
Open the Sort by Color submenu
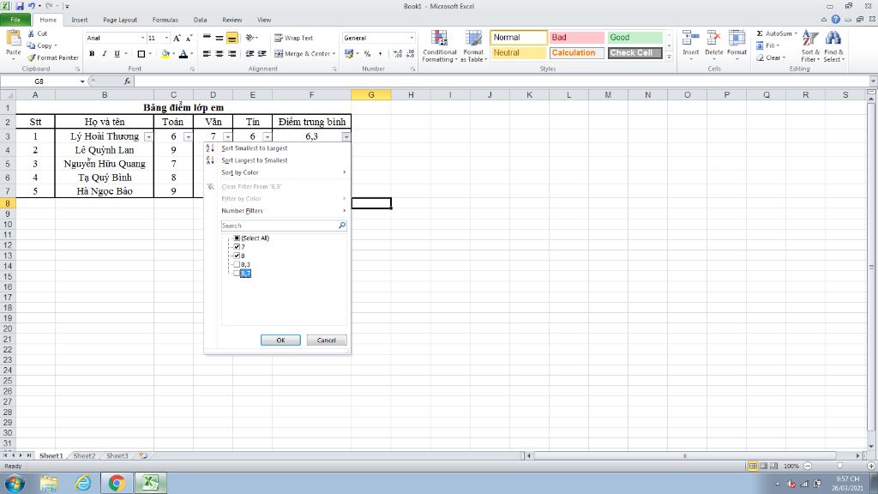[277, 172]
